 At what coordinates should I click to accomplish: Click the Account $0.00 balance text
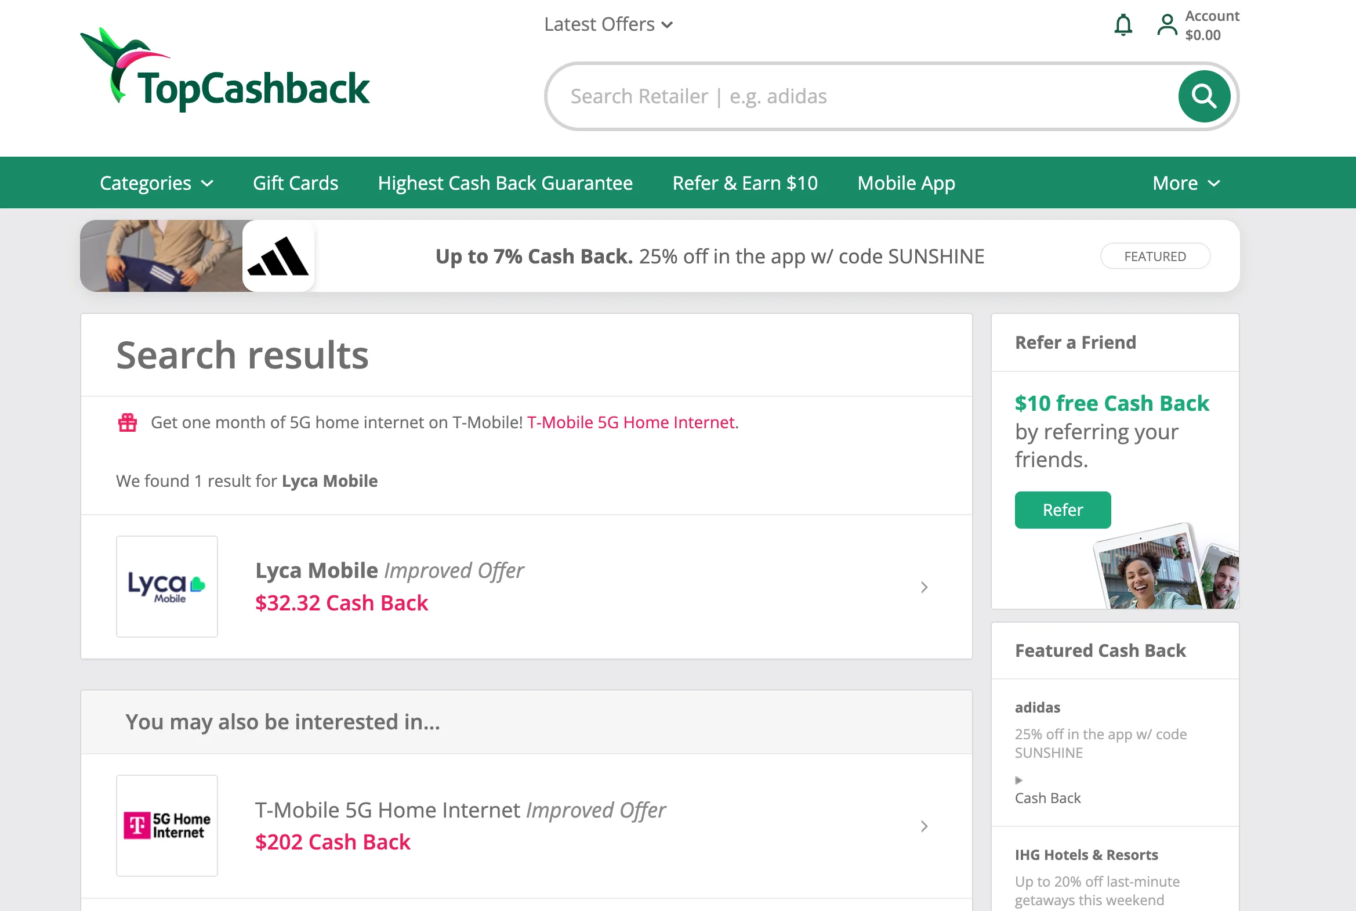point(1212,25)
